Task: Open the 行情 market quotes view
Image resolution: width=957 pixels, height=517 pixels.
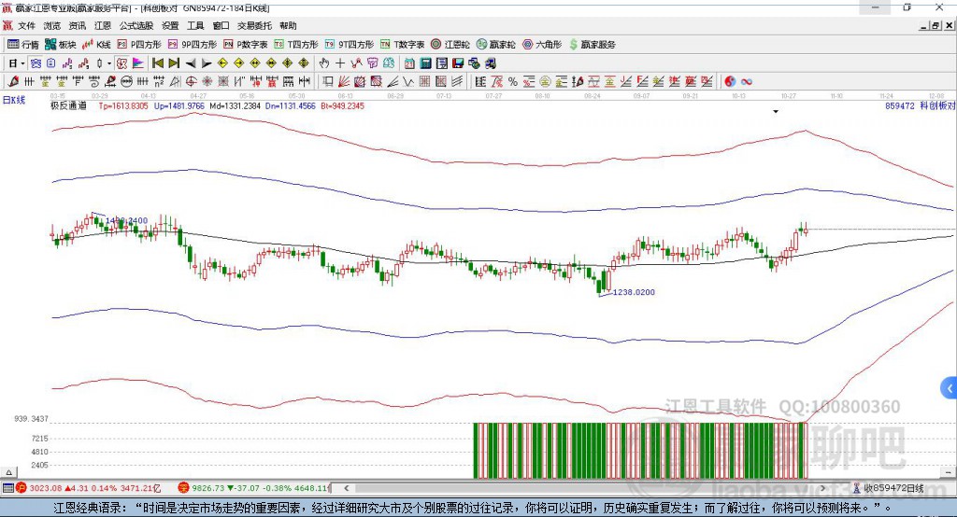Action: [x=23, y=44]
